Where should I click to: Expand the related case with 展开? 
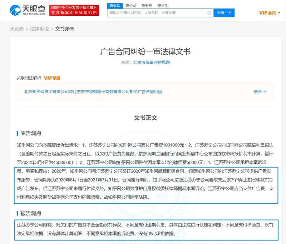tap(260, 91)
